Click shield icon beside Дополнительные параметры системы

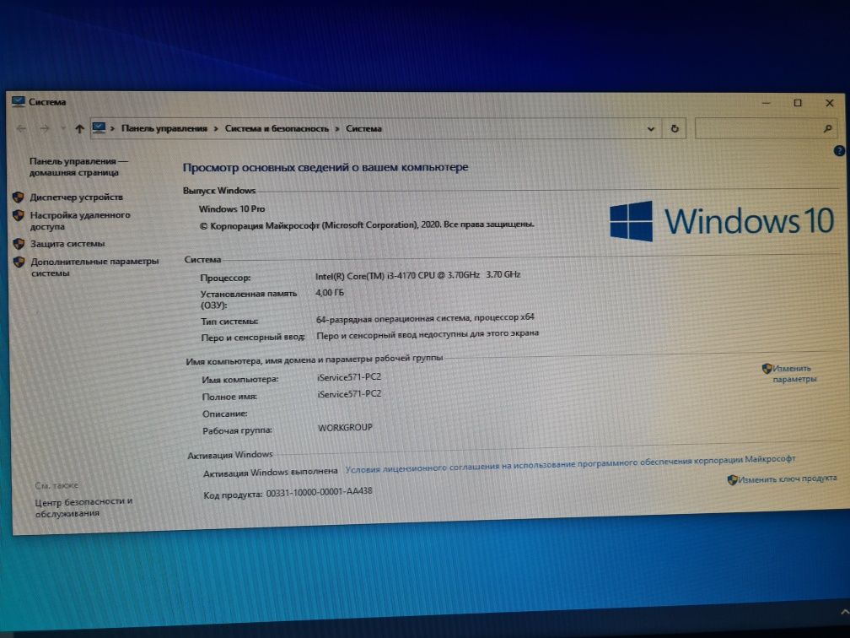tap(19, 262)
